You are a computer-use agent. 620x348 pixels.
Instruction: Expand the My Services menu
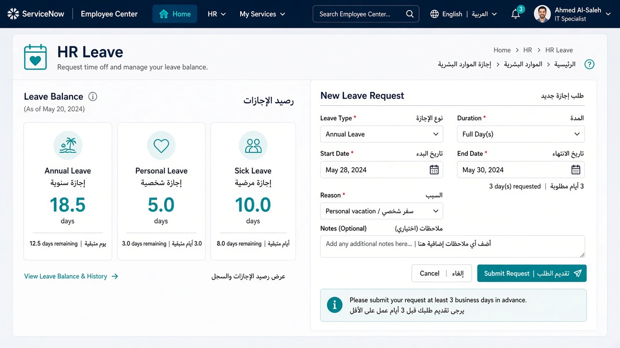click(x=262, y=14)
